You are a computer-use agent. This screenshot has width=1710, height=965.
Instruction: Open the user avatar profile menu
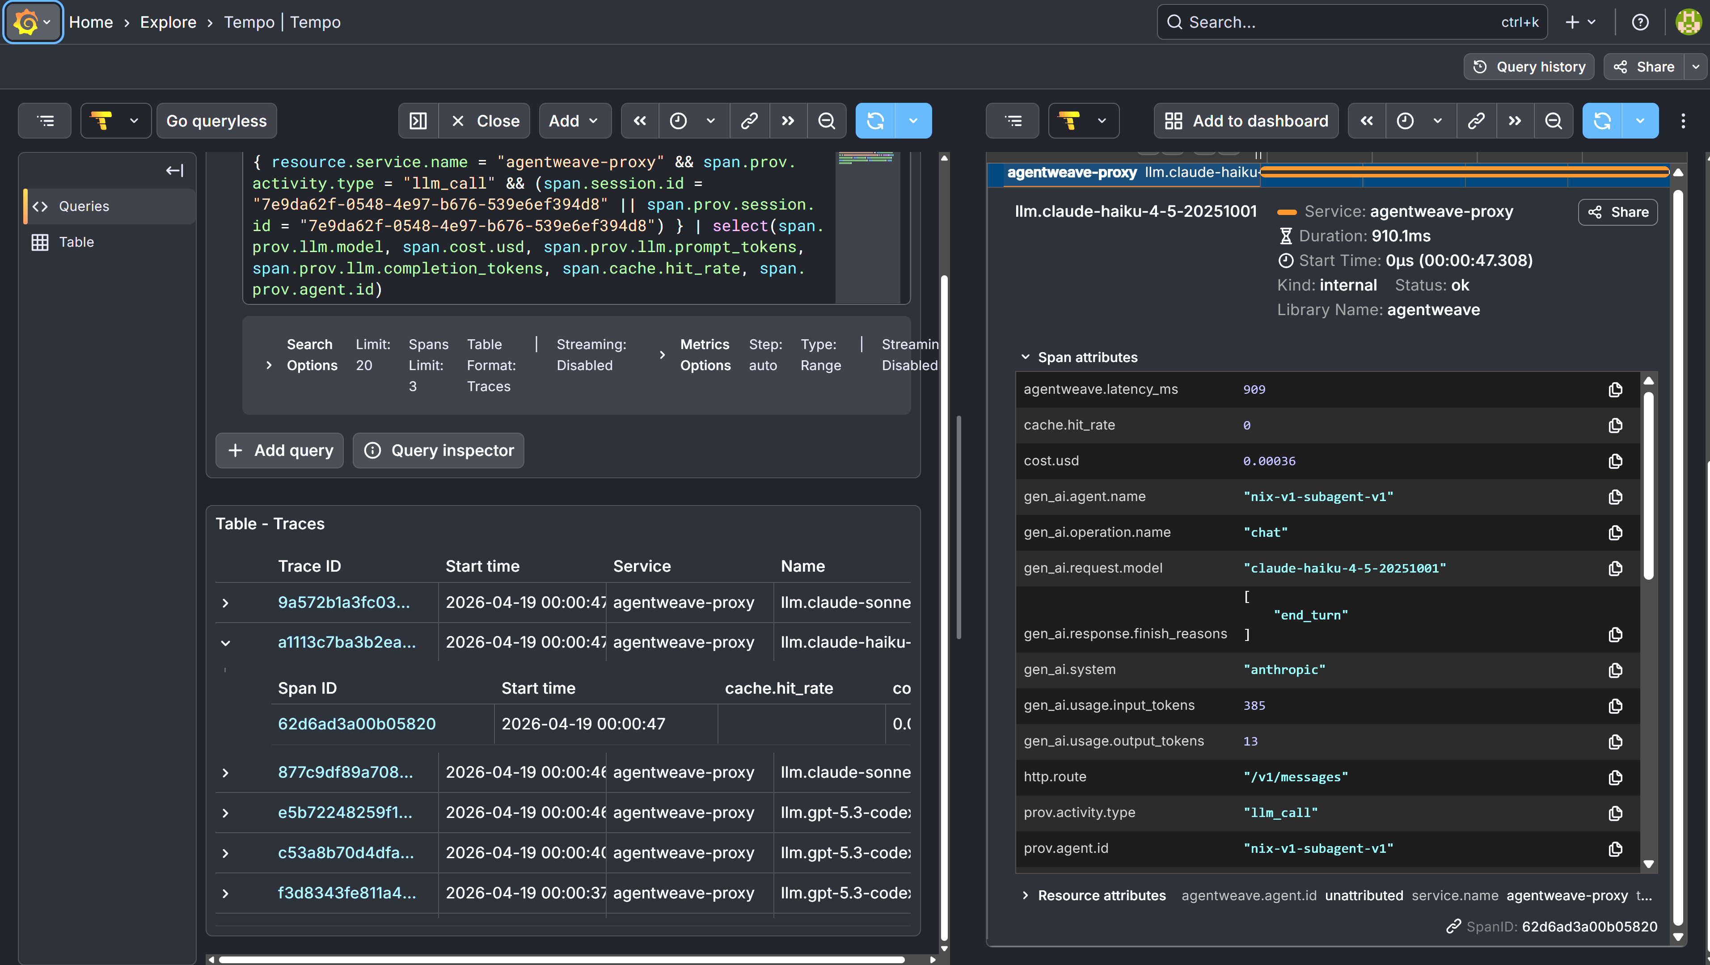pos(1688,22)
